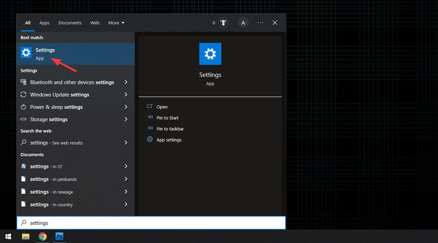Expand the settings in jambands chevron

click(126, 179)
